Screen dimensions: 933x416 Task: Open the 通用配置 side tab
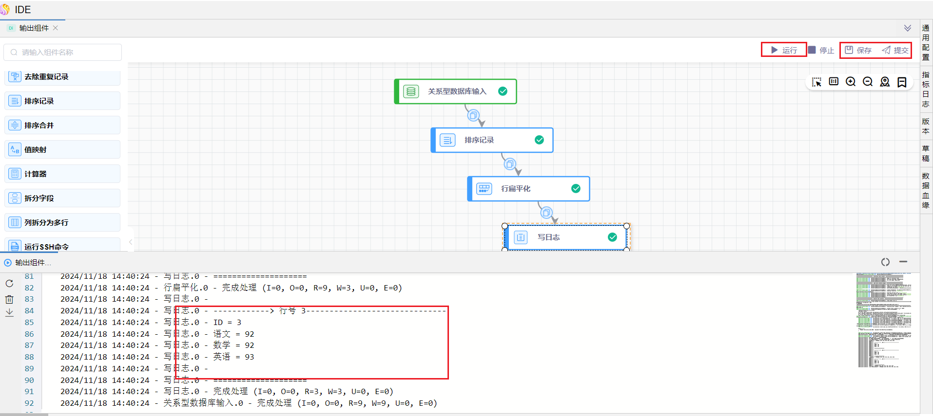pos(926,42)
